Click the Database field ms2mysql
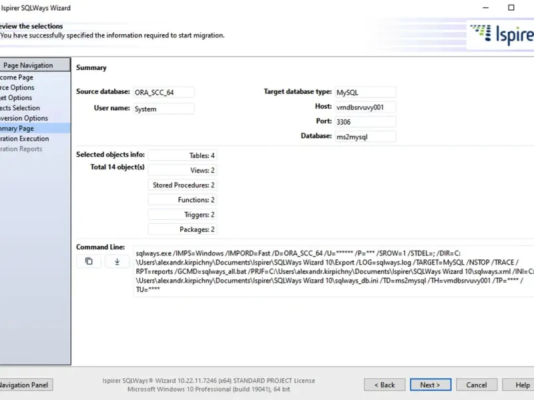 (x=365, y=137)
